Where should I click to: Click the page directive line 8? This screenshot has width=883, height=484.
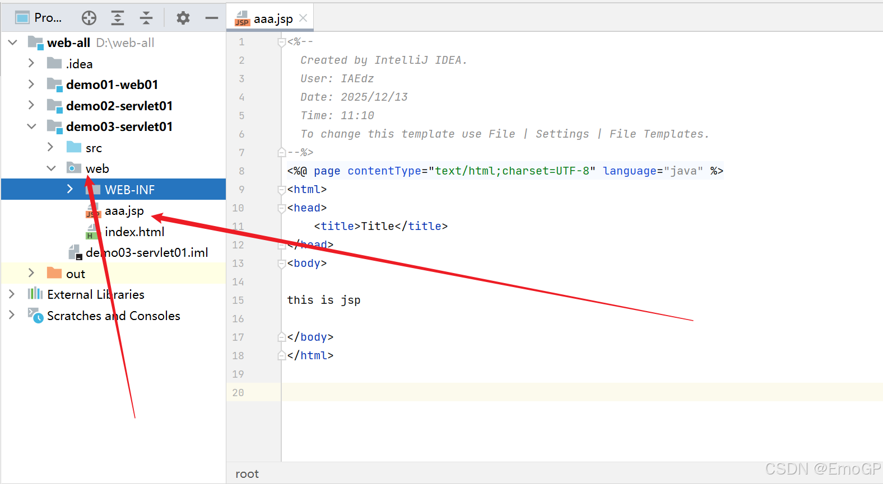point(505,171)
